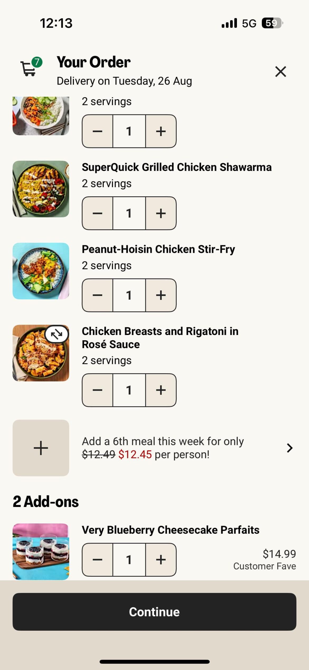Viewport: 309px width, 670px height.
Task: Close the Your Order panel
Action: (280, 72)
